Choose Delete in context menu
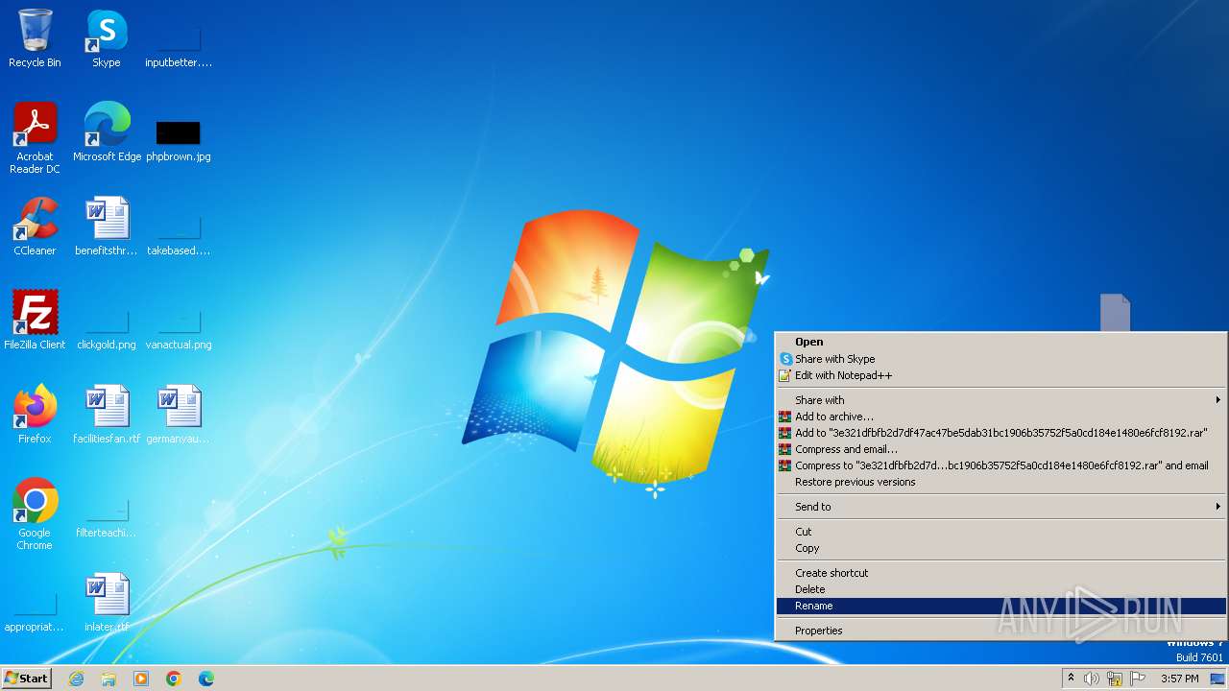The width and height of the screenshot is (1229, 691). 1000,589
